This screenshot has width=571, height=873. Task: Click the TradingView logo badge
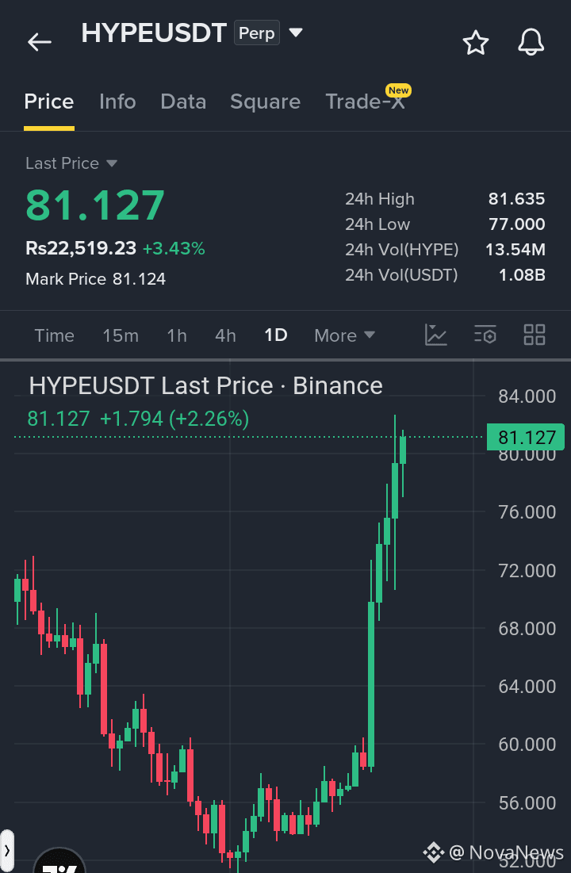[x=60, y=862]
